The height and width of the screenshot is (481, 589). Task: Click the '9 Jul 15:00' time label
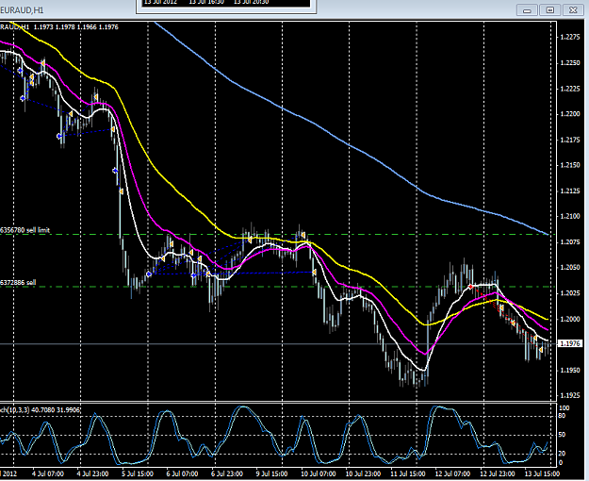coord(271,473)
